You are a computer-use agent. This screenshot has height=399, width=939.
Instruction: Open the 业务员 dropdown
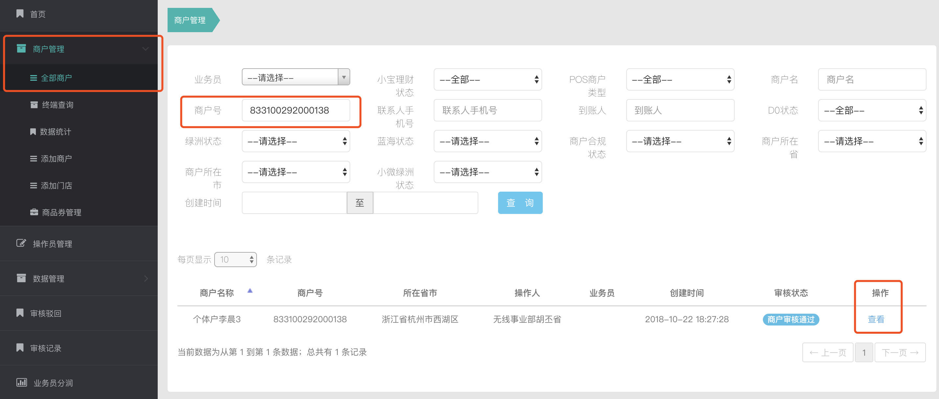(x=296, y=77)
